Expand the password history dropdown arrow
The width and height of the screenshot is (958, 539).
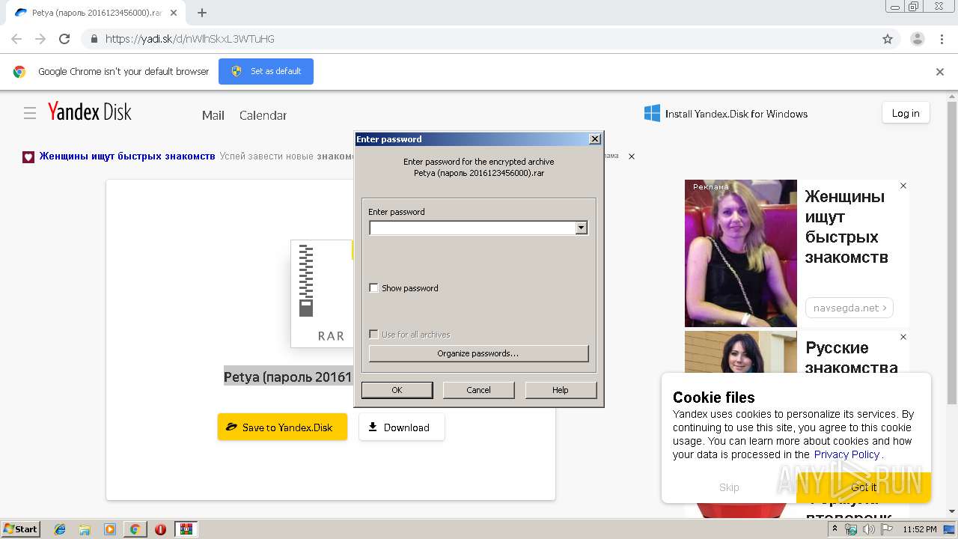pos(582,228)
